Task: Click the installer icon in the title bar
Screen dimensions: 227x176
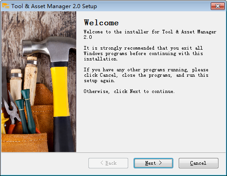Action: pos(6,6)
